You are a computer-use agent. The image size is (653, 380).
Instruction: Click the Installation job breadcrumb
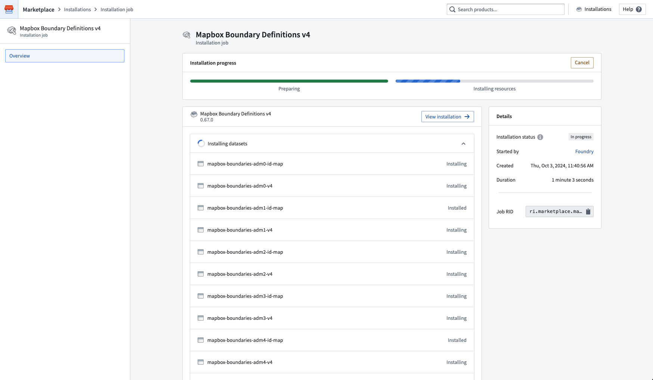117,9
